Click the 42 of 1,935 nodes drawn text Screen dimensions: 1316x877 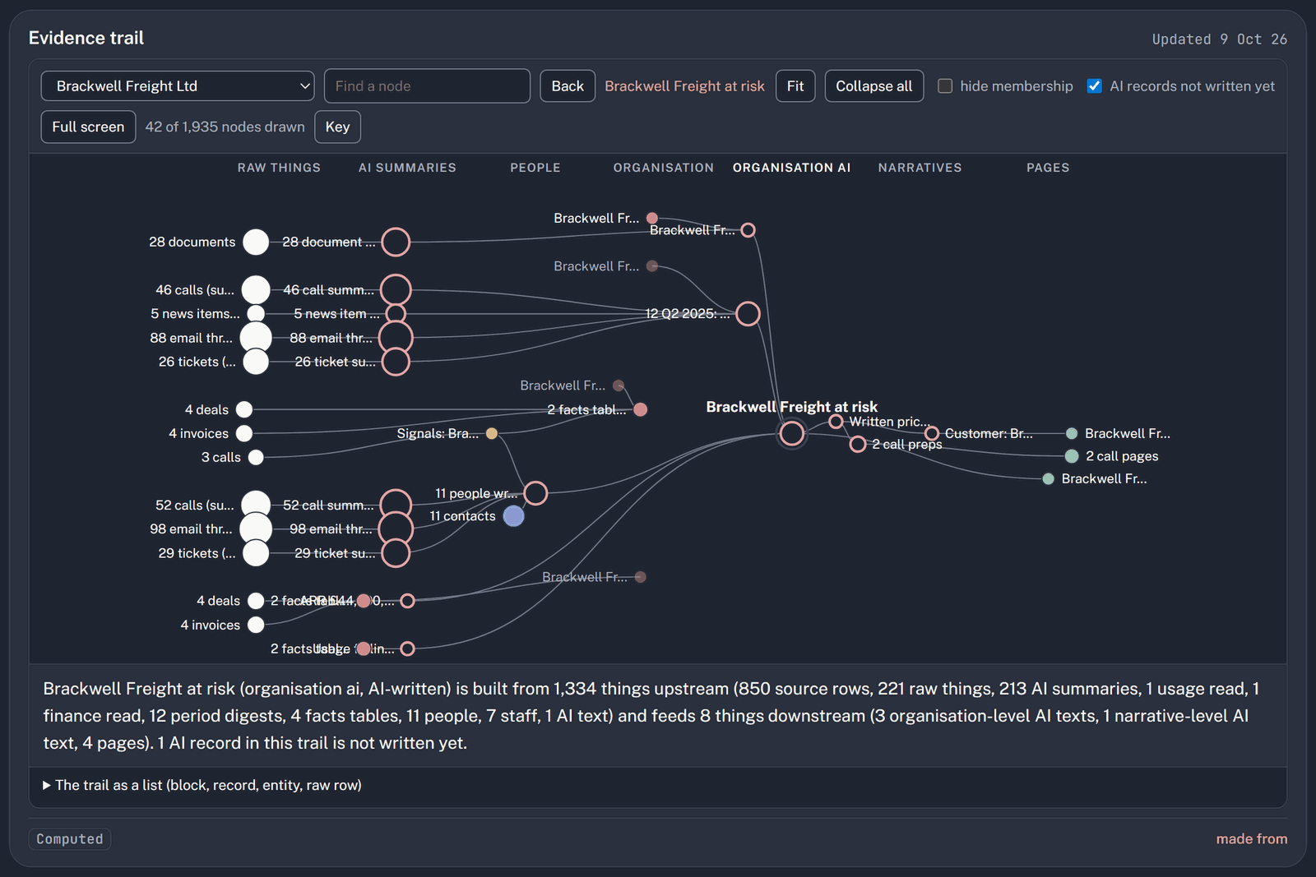(x=225, y=127)
